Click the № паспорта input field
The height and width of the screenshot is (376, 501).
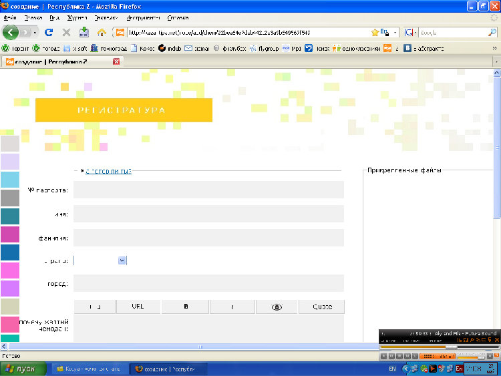(208, 190)
